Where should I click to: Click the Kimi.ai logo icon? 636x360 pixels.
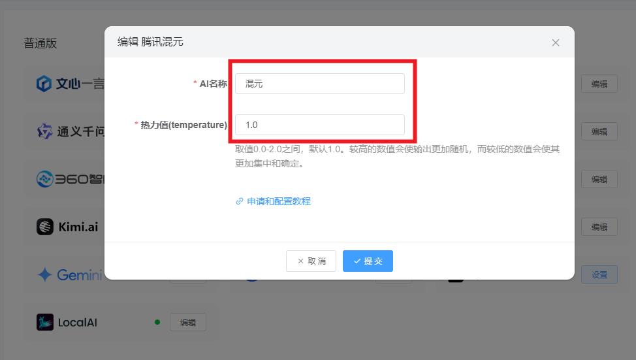[44, 227]
